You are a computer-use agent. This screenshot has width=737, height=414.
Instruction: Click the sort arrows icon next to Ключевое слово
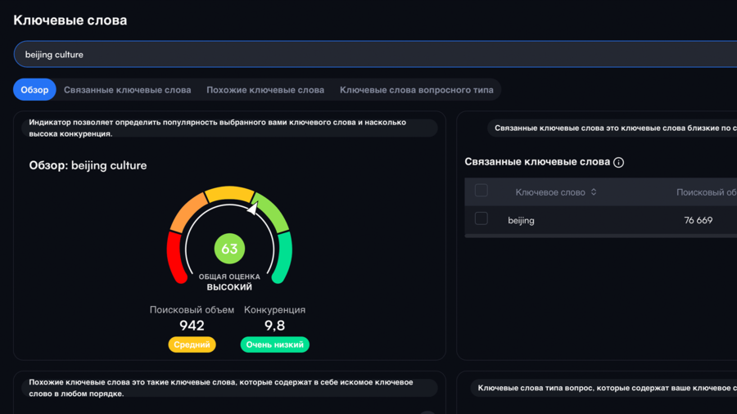pos(594,192)
